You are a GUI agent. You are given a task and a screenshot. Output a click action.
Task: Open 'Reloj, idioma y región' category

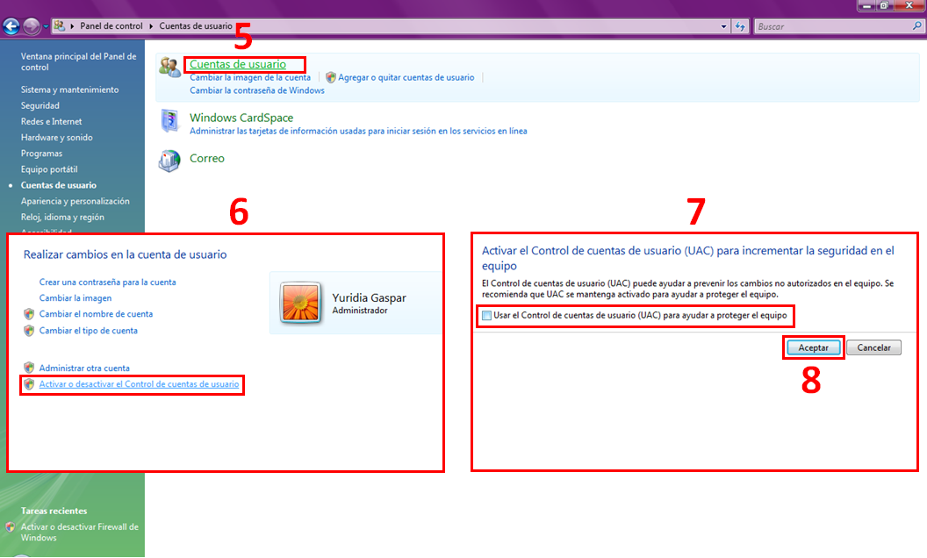62,218
